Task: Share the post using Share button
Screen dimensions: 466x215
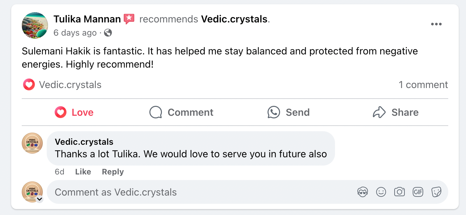Action: (396, 112)
